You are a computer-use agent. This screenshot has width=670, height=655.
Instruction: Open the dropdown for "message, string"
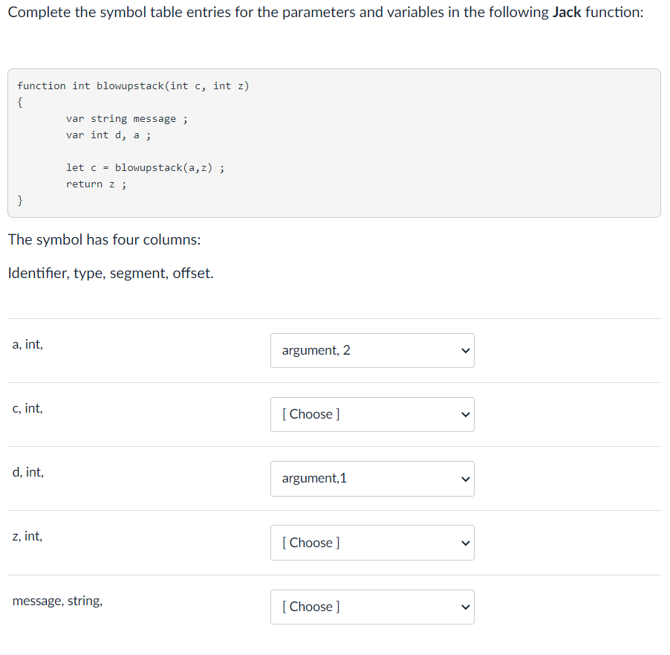point(371,607)
